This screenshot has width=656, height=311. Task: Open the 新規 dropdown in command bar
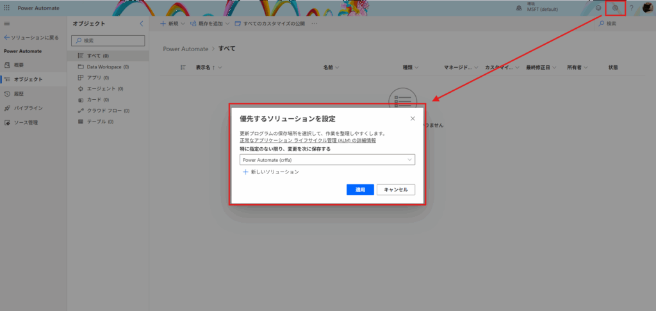pyautogui.click(x=173, y=24)
